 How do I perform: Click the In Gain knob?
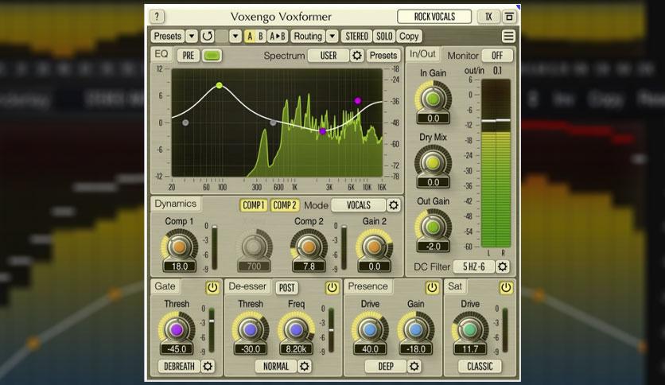coord(433,99)
